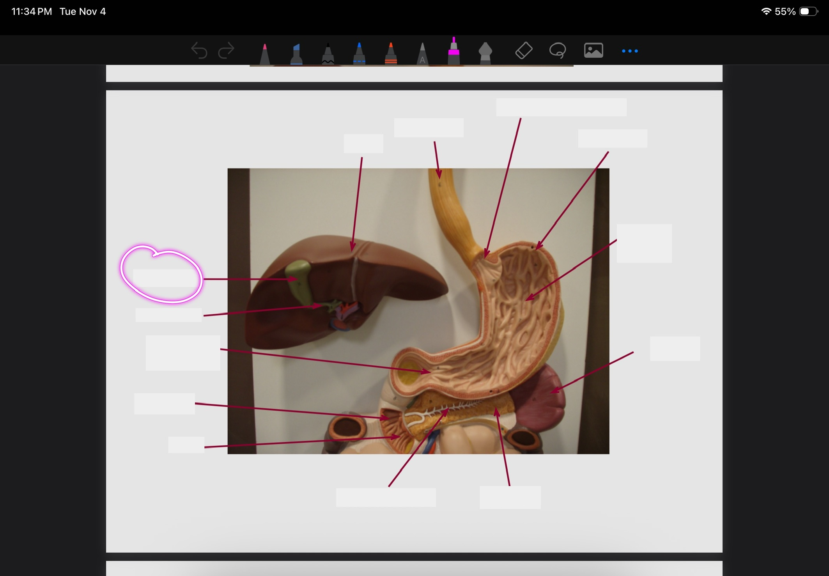Select the orange striped pen tool
This screenshot has height=576, width=829.
pos(391,54)
